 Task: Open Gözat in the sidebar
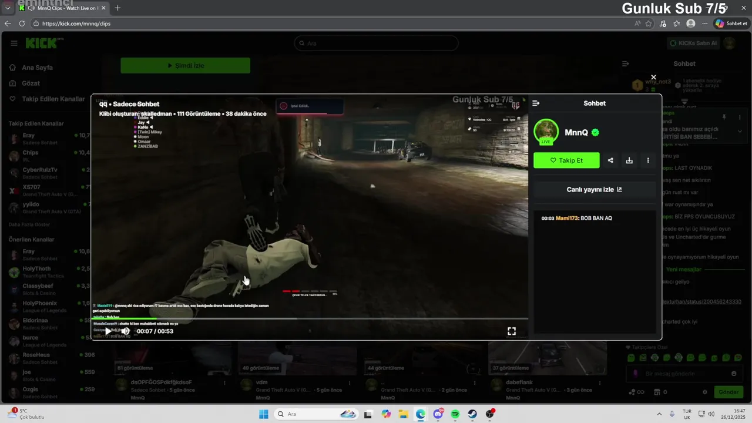[31, 83]
